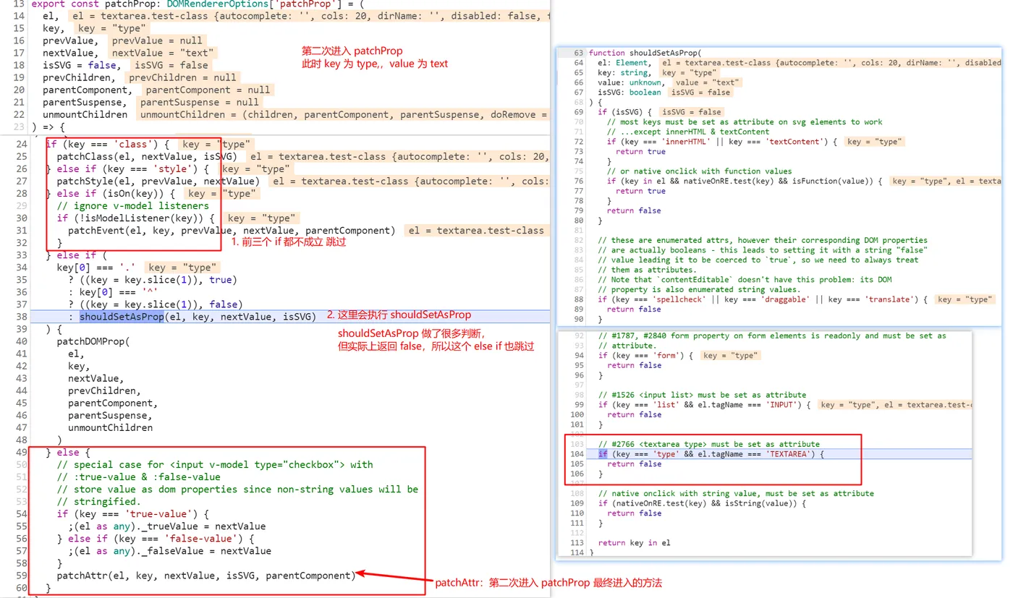Click unmountChildren parameter on line 22
Image resolution: width=1013 pixels, height=598 pixels.
[x=85, y=114]
